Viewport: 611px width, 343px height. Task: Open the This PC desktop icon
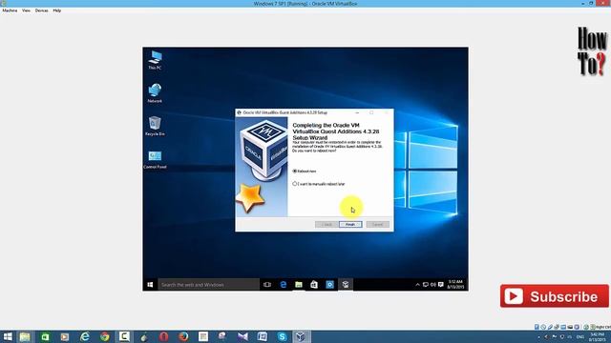pyautogui.click(x=155, y=60)
